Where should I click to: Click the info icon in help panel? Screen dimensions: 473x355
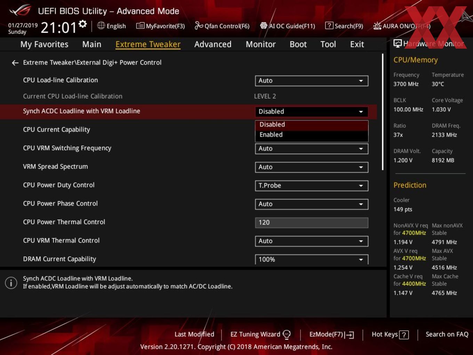coord(11,283)
